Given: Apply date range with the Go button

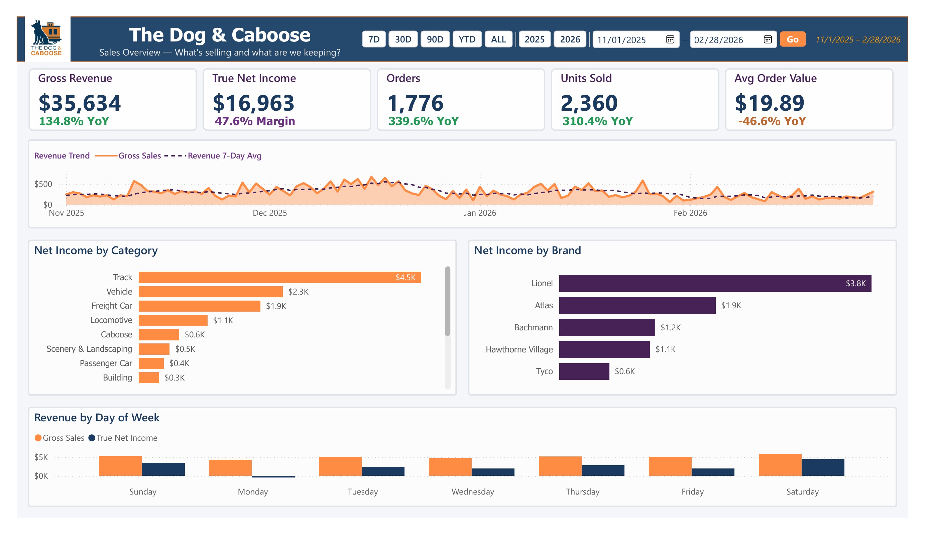Looking at the screenshot, I should (793, 39).
